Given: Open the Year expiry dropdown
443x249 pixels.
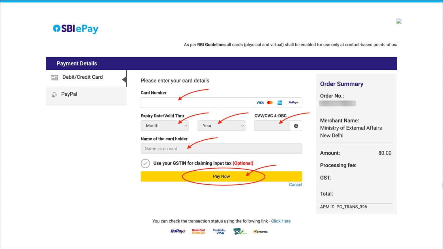Looking at the screenshot, I should [221, 126].
